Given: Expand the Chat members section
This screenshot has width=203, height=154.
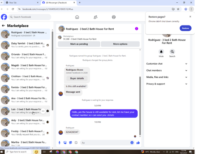Looking at the screenshot, I should [x=167, y=70].
